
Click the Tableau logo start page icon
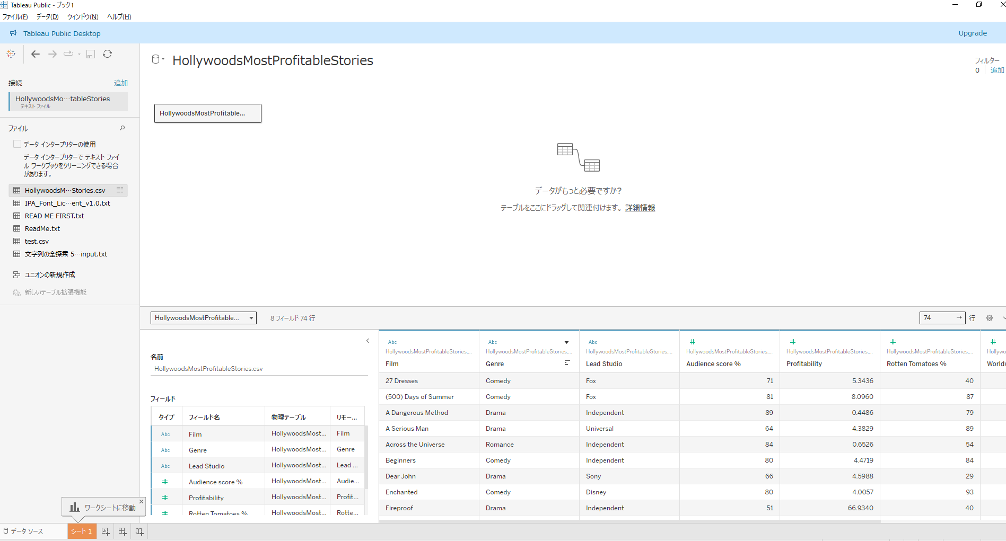[11, 54]
